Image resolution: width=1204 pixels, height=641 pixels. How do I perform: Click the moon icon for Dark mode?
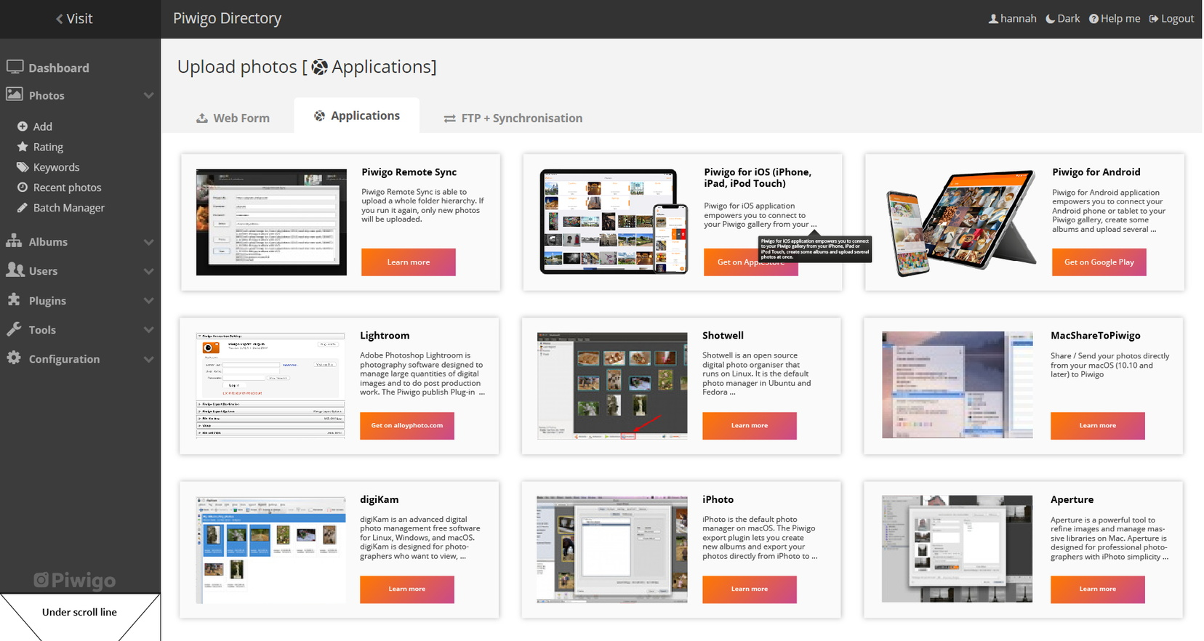pyautogui.click(x=1051, y=19)
